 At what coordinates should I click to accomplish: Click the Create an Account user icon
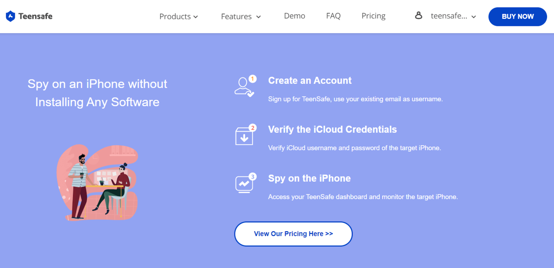coord(245,86)
